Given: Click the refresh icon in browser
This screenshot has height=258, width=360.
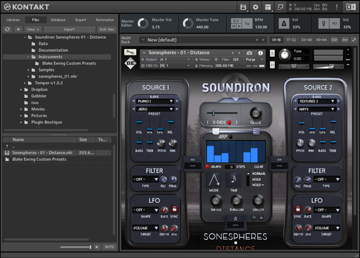Looking at the screenshot, I should (7, 29).
